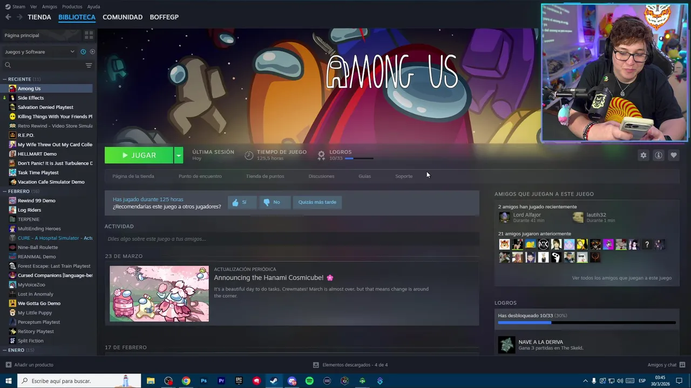Open Guías link
691x388 pixels.
click(364, 176)
